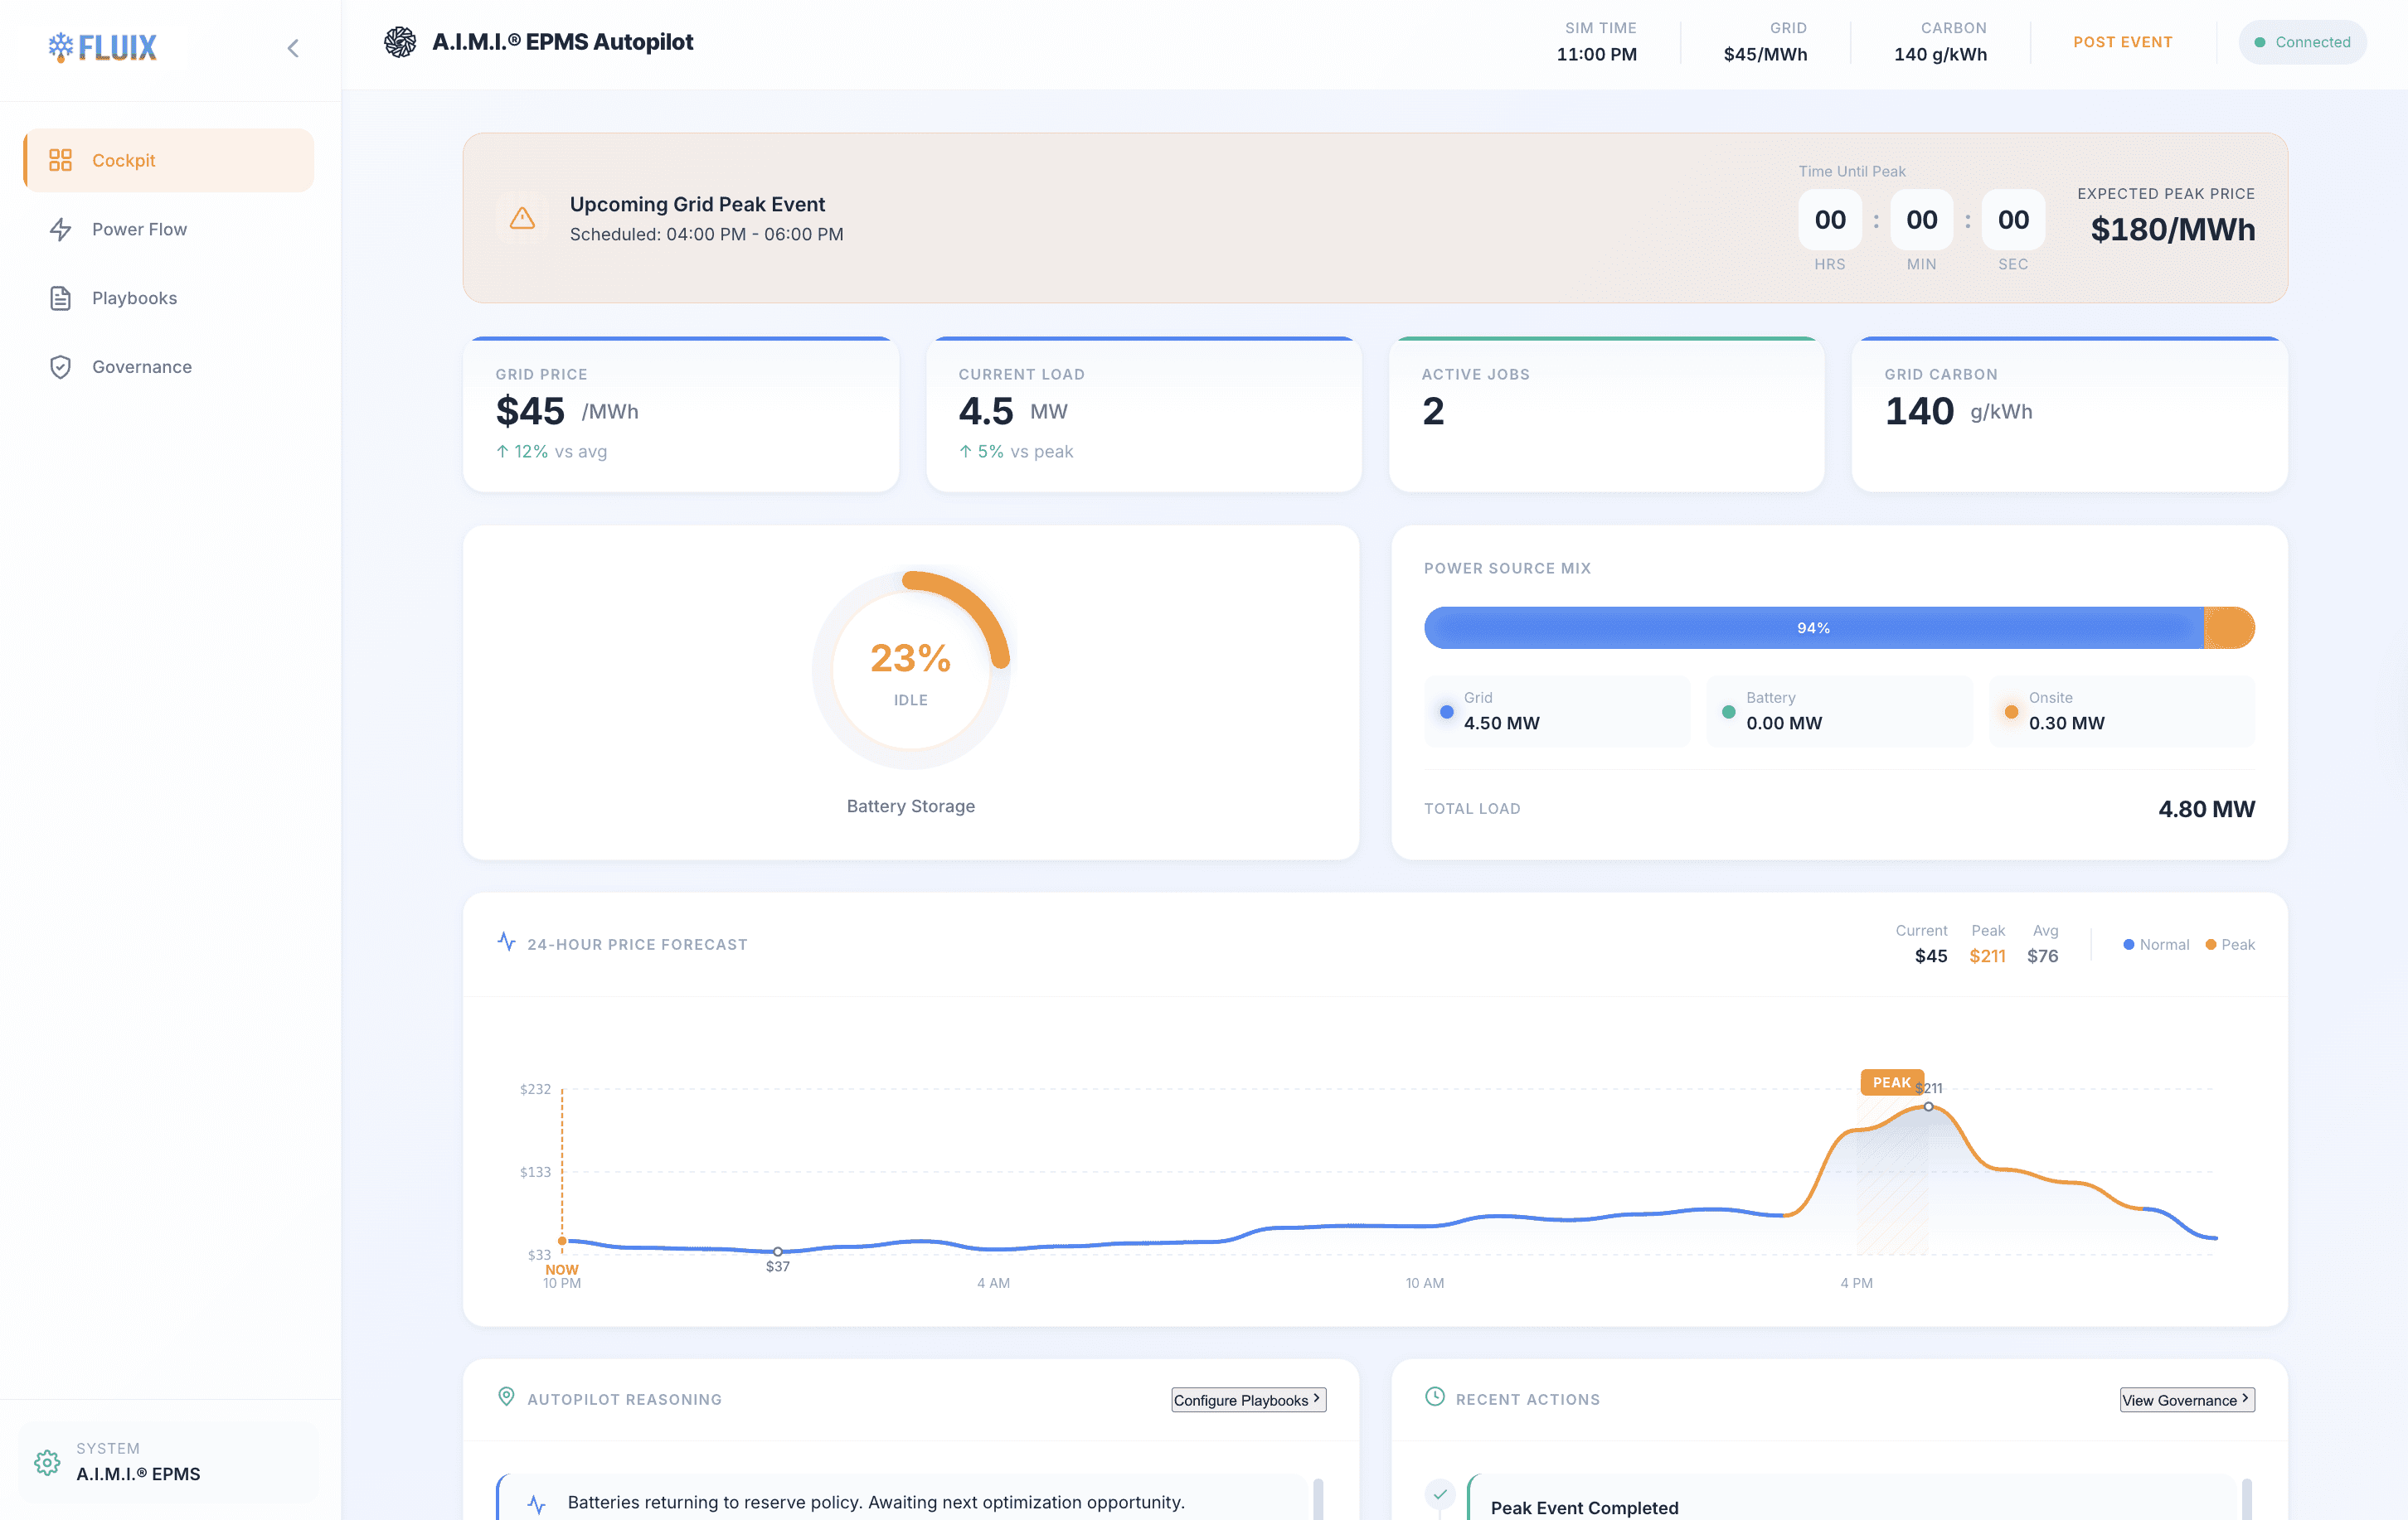The height and width of the screenshot is (1520, 2408).
Task: Toggle the Normal series in chart legend
Action: click(2156, 944)
